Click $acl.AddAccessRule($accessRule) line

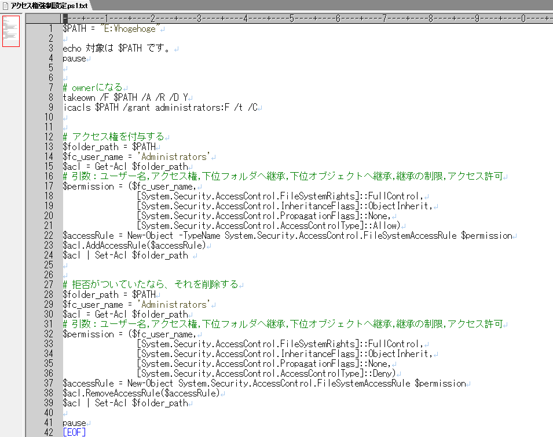pyautogui.click(x=134, y=245)
